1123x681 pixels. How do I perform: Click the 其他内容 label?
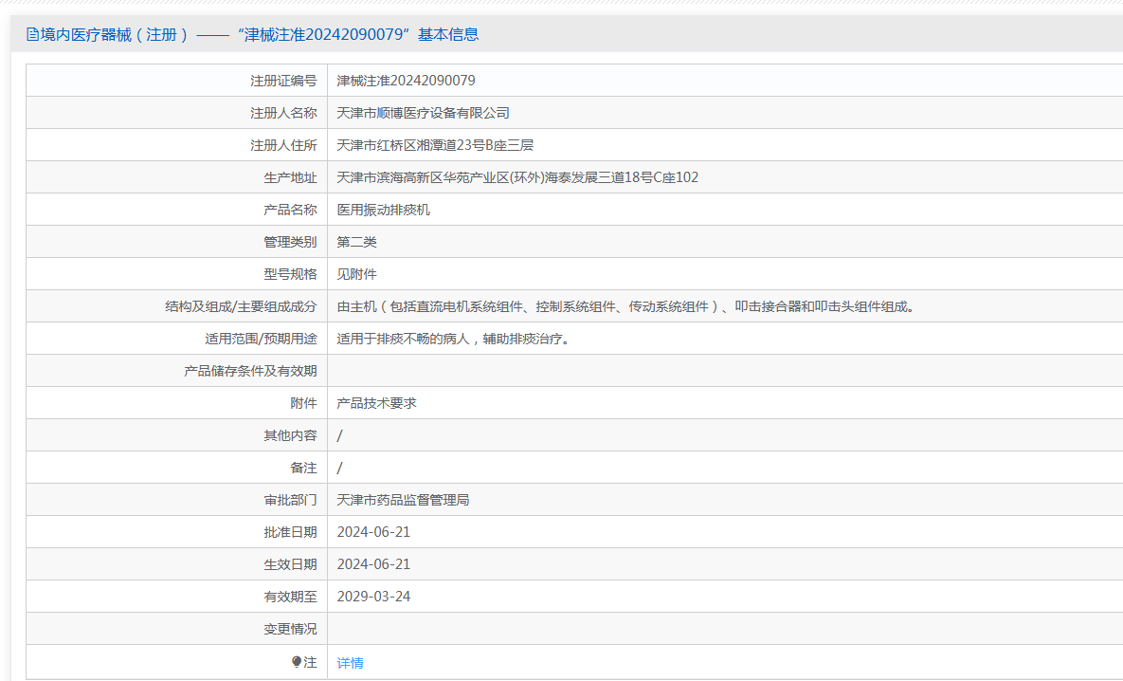point(290,436)
